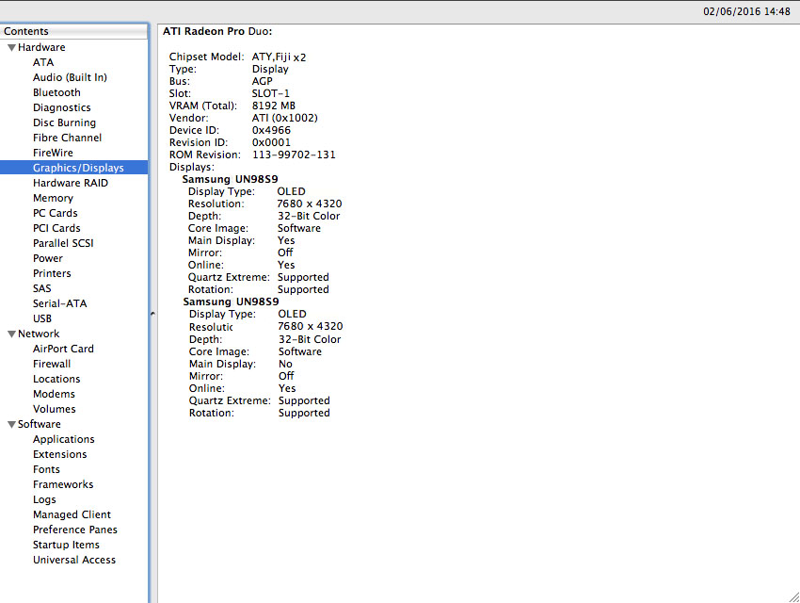Select ATA in the Contents list
The image size is (800, 603).
(x=43, y=62)
